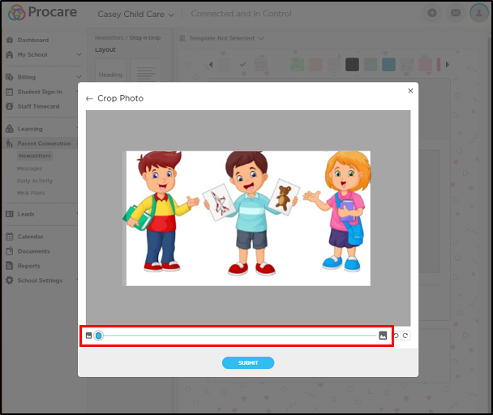The image size is (493, 415).
Task: Open Calendar in sidebar
Action: pyautogui.click(x=30, y=237)
